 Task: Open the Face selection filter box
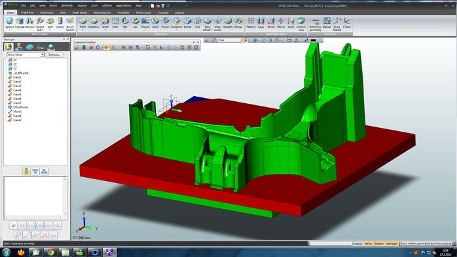pos(229,40)
